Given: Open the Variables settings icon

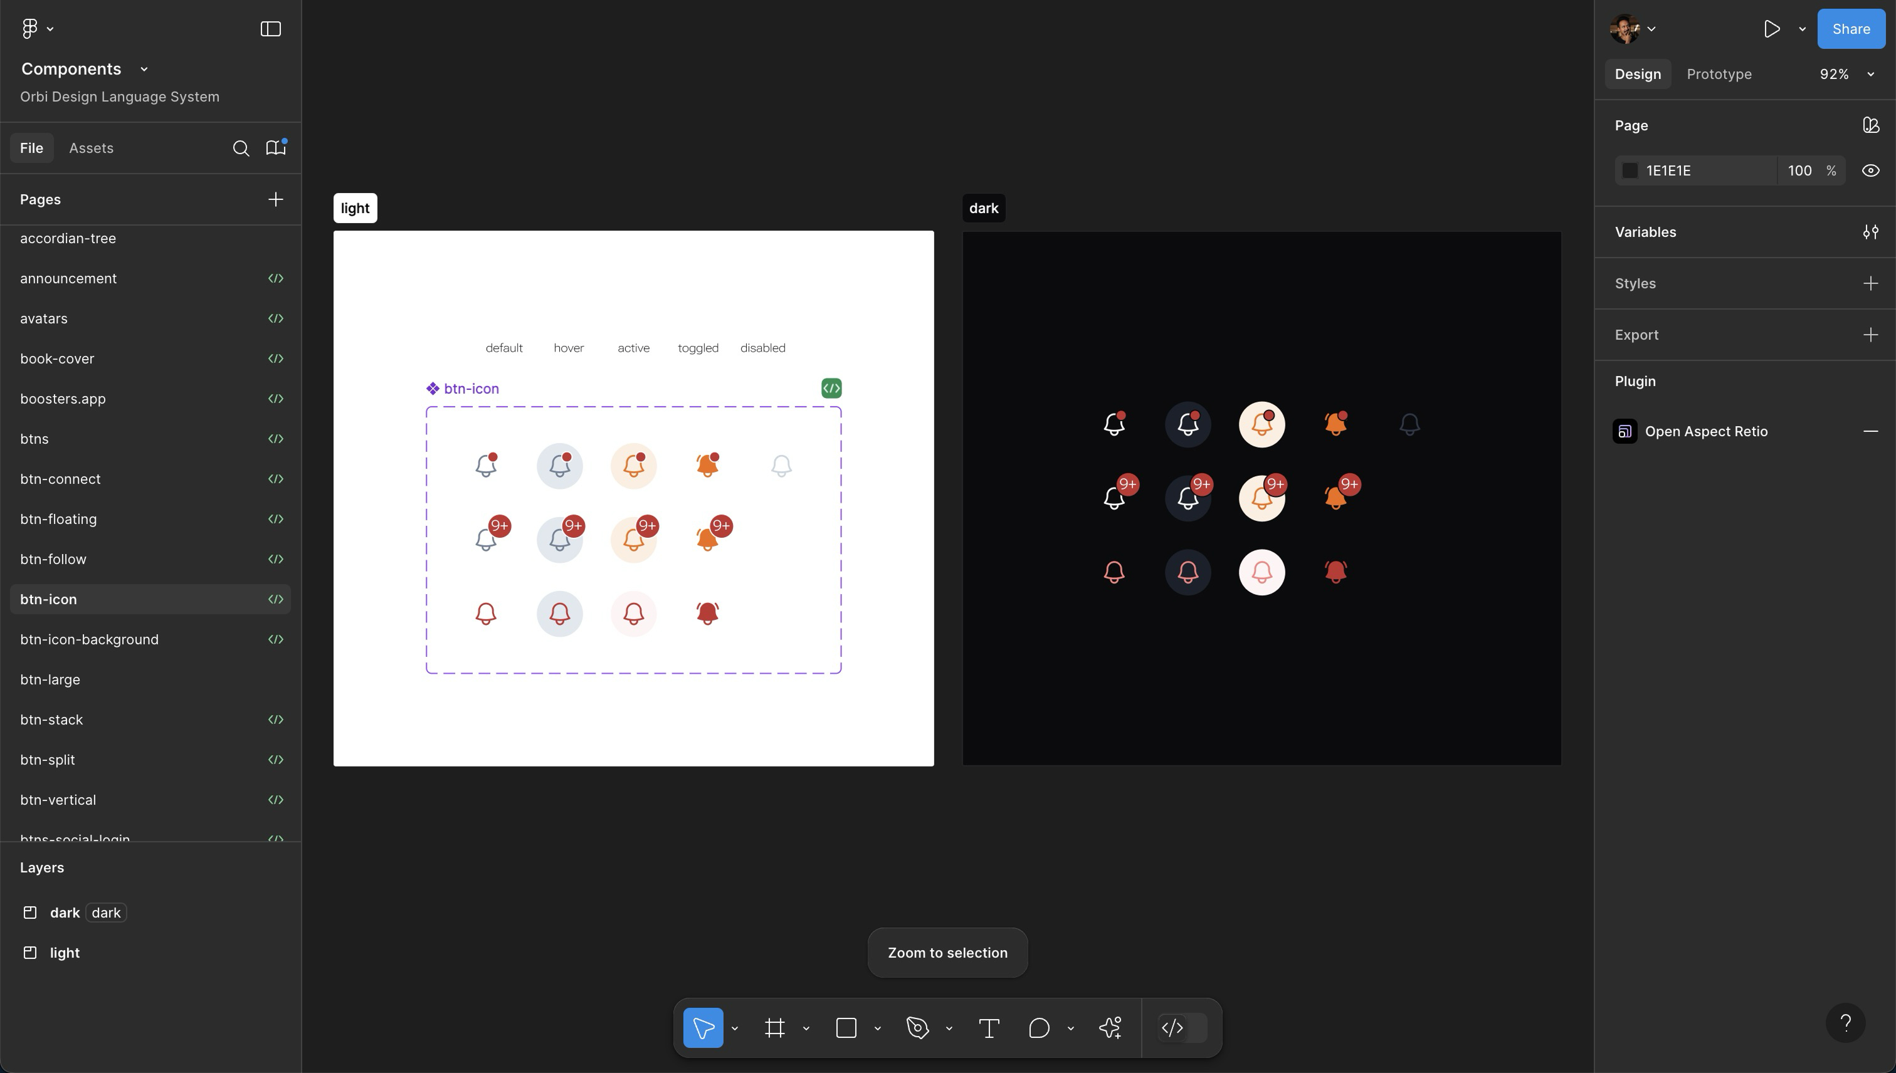Looking at the screenshot, I should point(1870,232).
